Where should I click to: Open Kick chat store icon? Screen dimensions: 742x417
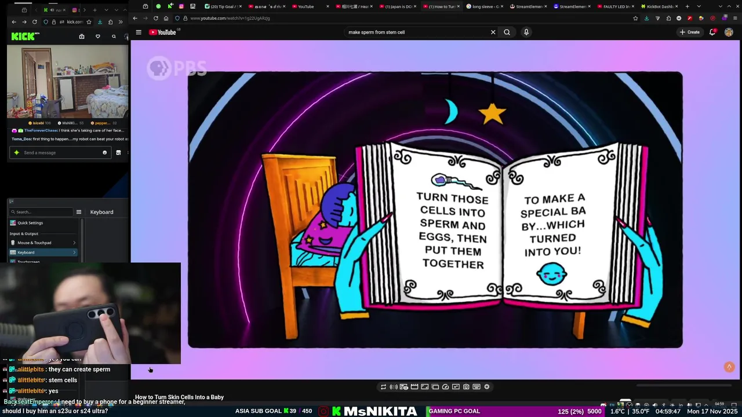(118, 153)
